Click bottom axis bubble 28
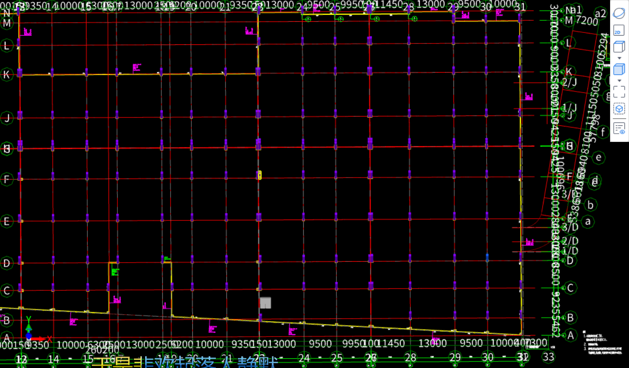Screen dimensions: 629x368 (410, 357)
